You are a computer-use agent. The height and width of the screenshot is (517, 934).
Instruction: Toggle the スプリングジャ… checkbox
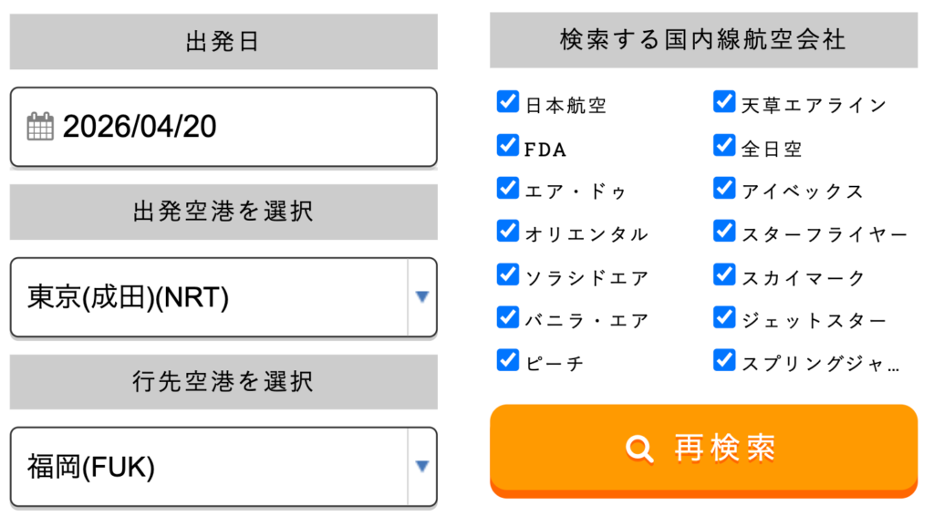point(724,359)
